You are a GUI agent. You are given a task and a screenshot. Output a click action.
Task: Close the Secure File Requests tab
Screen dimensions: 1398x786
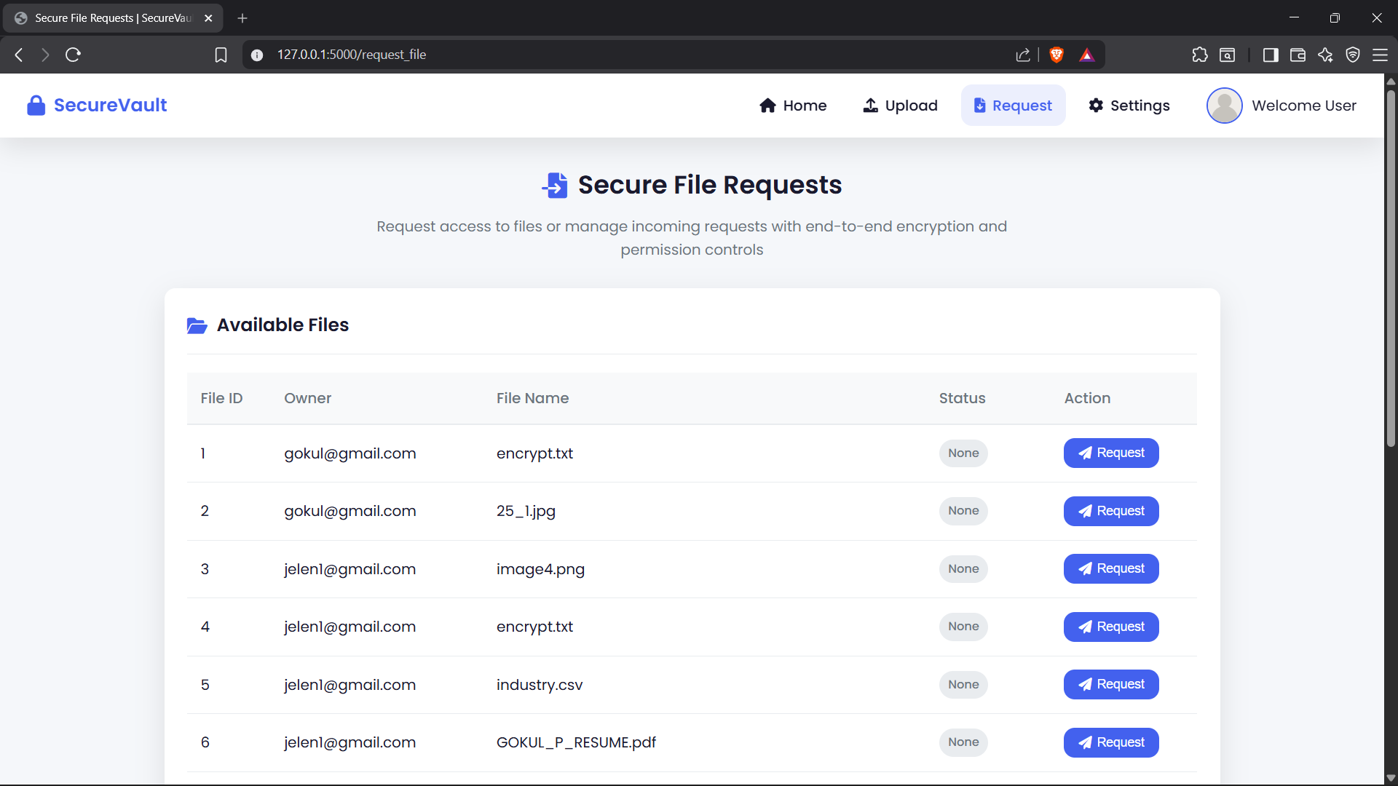click(208, 18)
